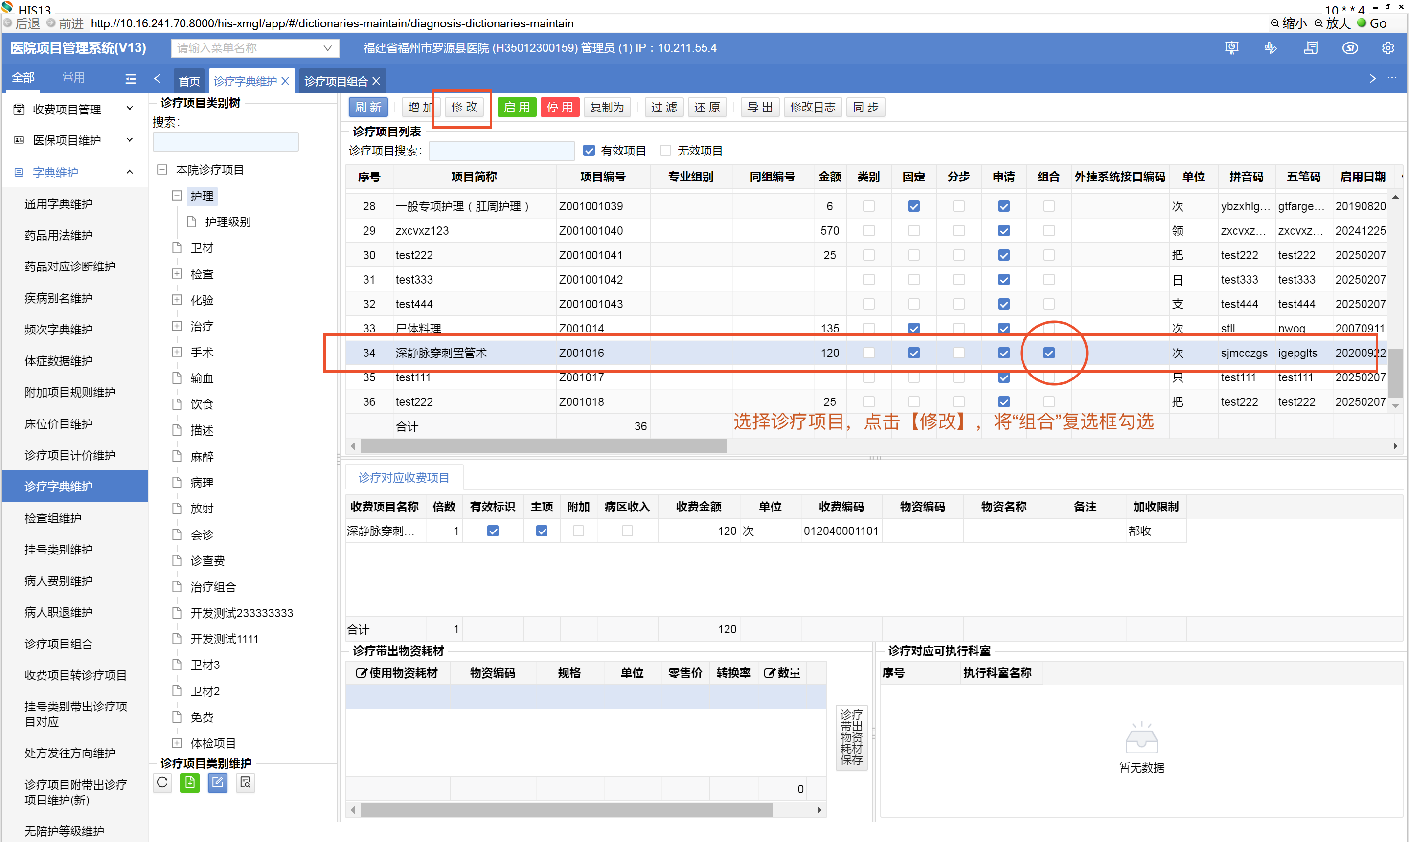The image size is (1409, 842).
Task: Open the SI insurance icon in header
Action: coord(1349,48)
